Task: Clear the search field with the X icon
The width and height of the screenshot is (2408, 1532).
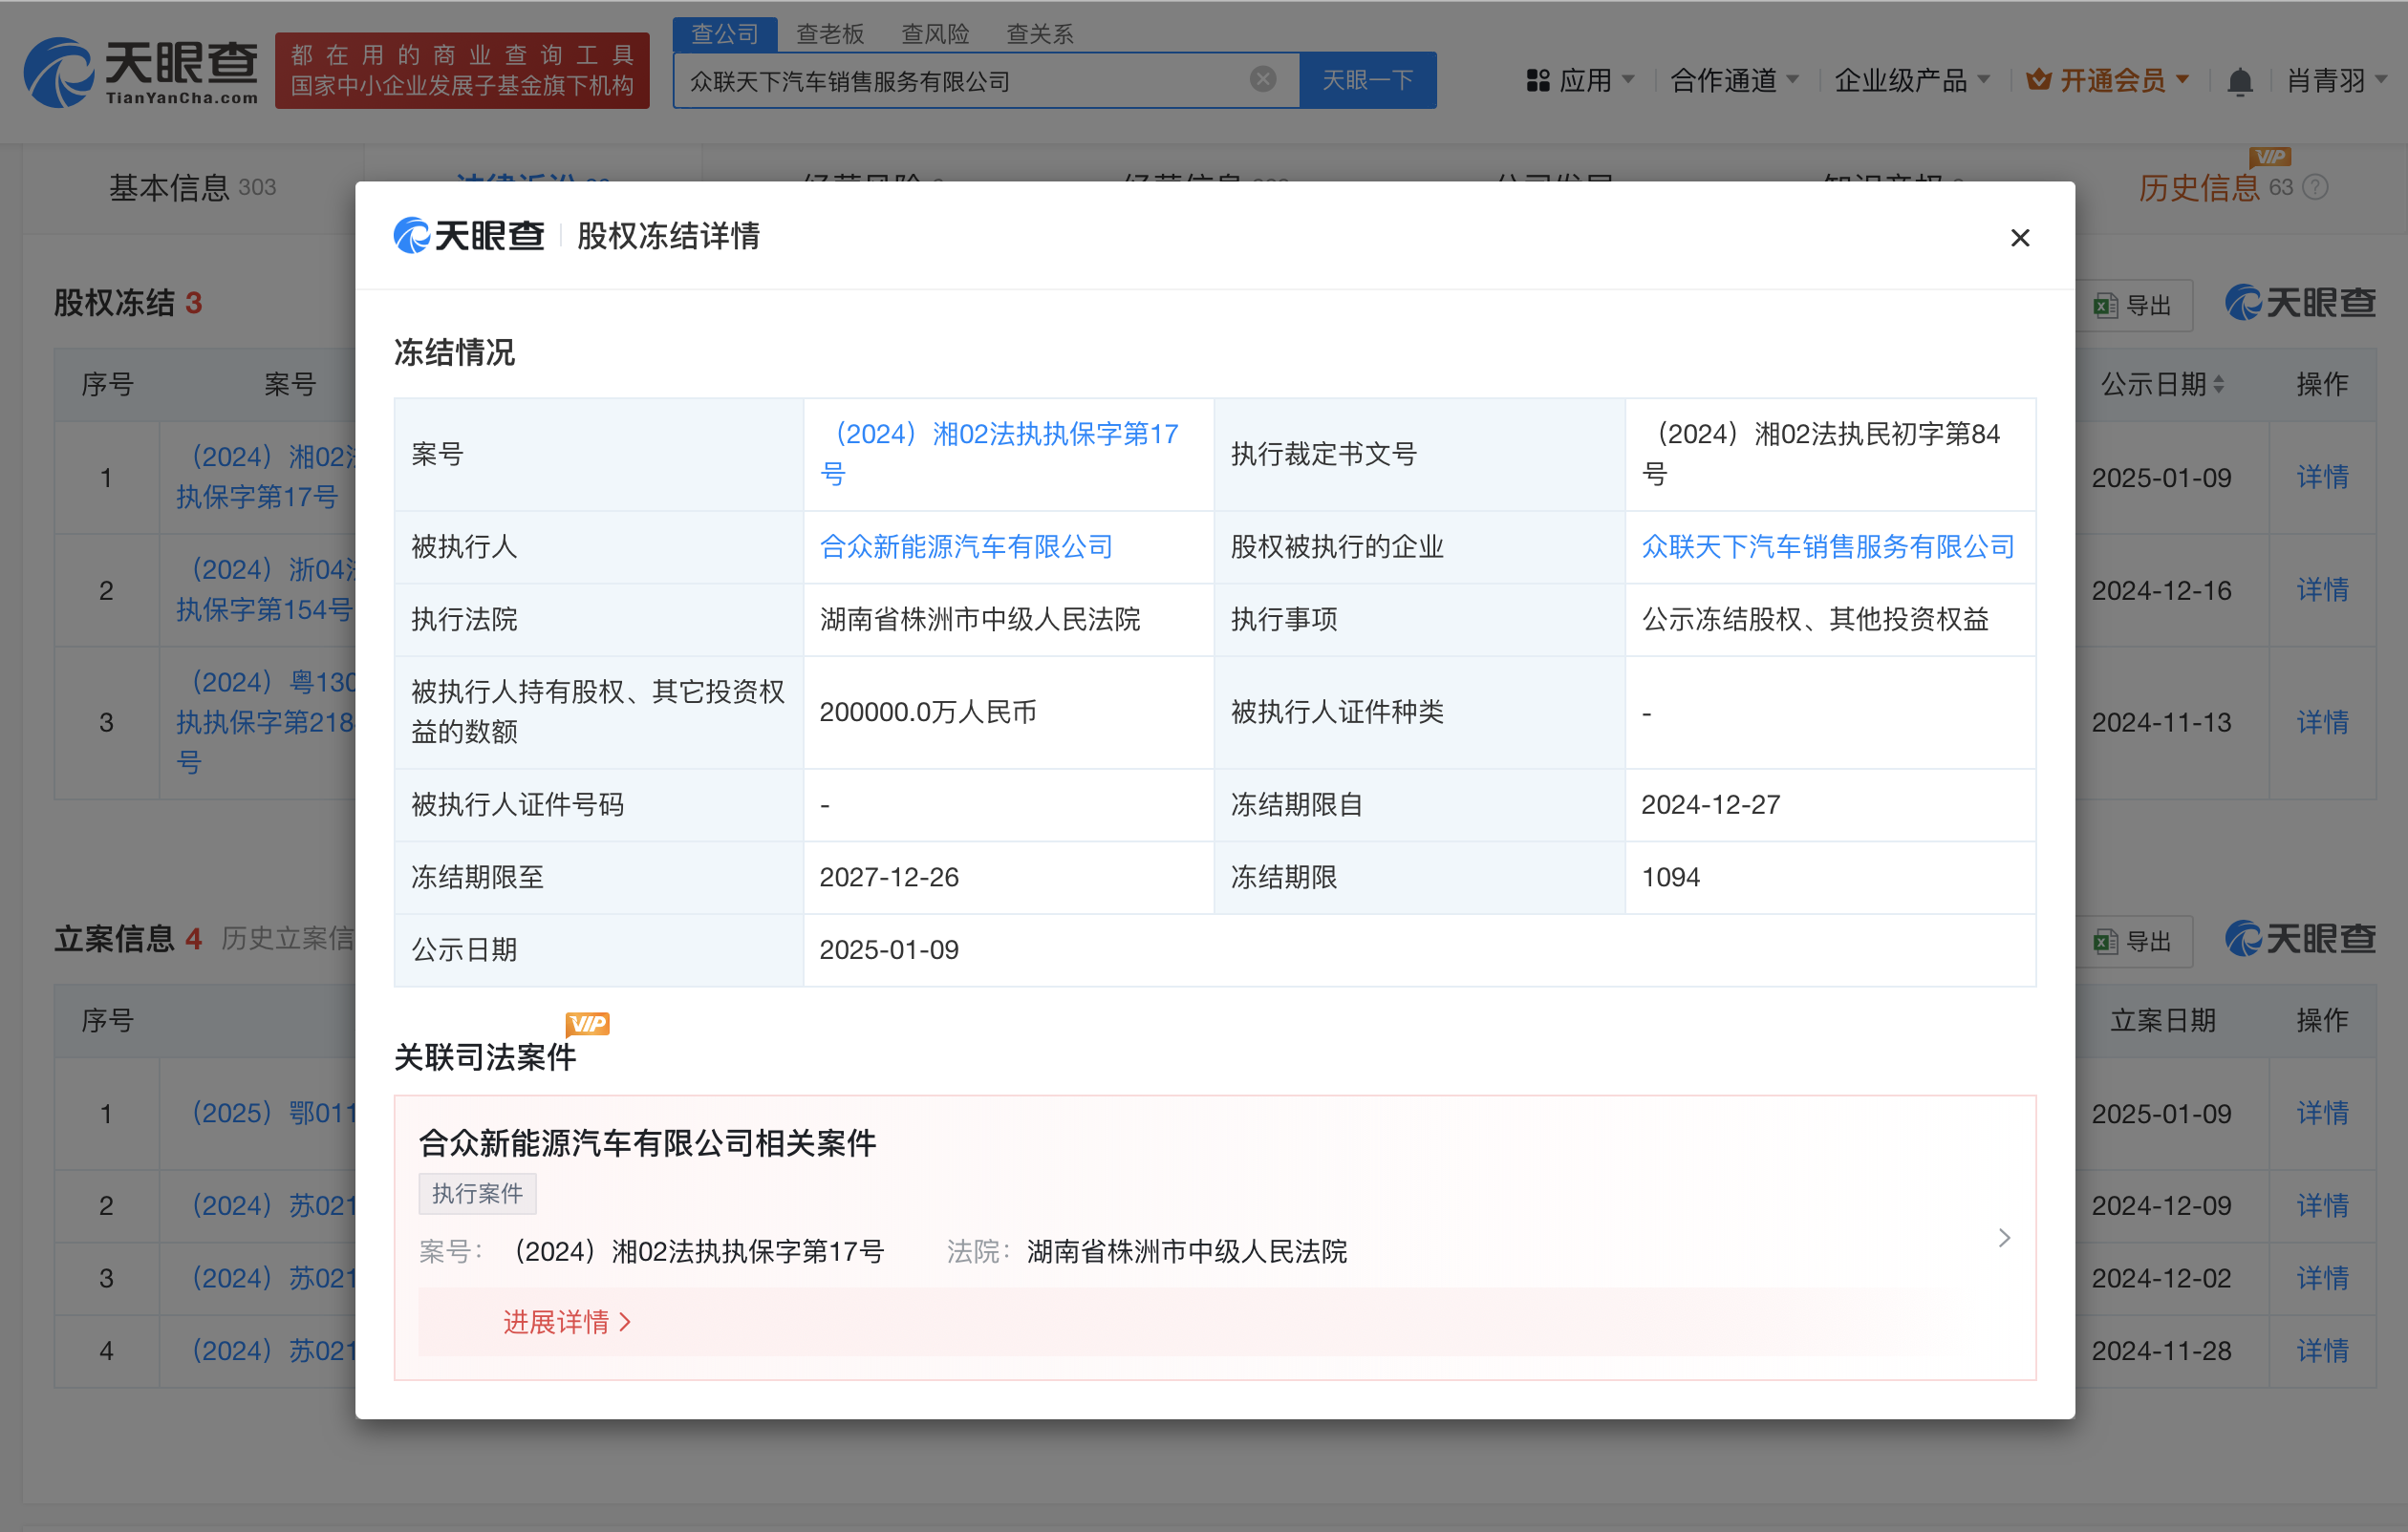Action: click(1262, 79)
